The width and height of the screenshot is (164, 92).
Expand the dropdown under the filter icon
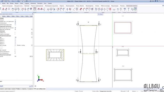point(128,11)
